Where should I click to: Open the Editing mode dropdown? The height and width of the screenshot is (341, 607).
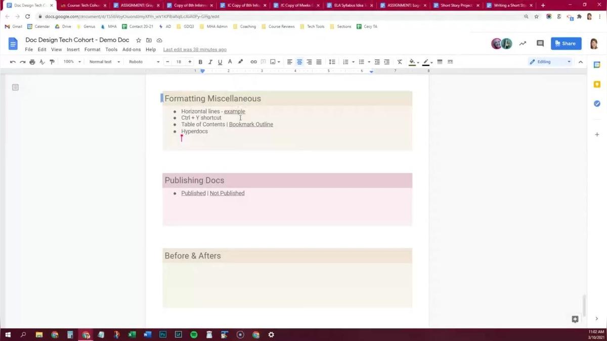pyautogui.click(x=549, y=62)
